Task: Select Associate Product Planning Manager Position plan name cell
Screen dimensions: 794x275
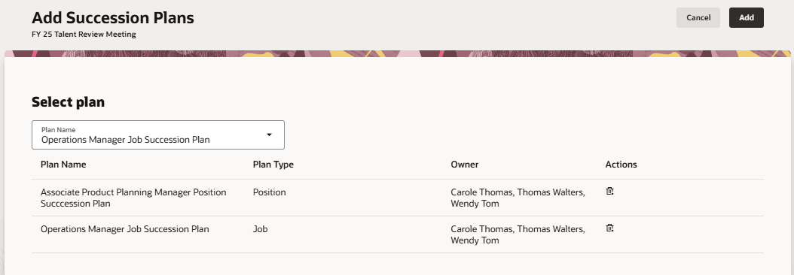Action: tap(133, 198)
